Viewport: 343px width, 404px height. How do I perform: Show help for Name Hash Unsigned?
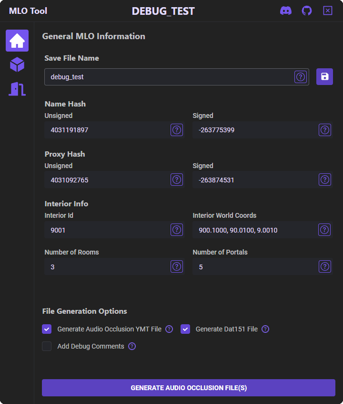(177, 130)
